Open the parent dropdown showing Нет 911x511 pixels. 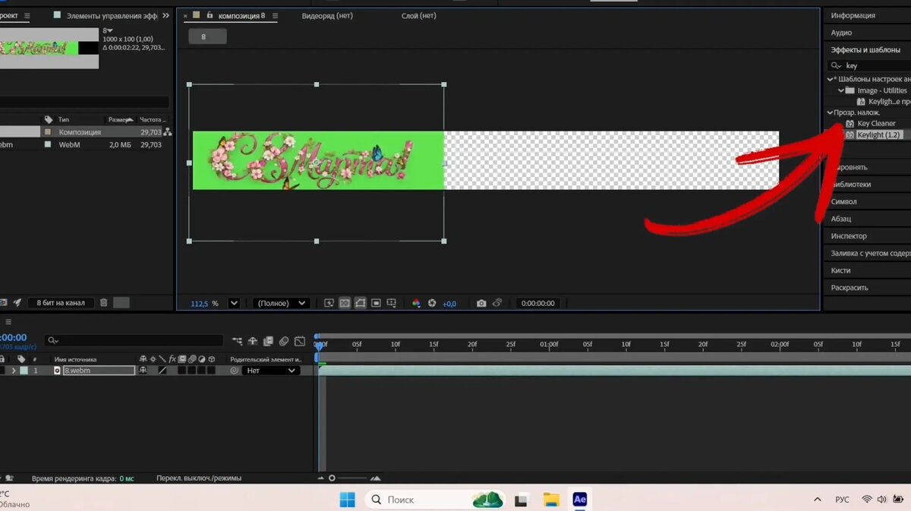(270, 371)
